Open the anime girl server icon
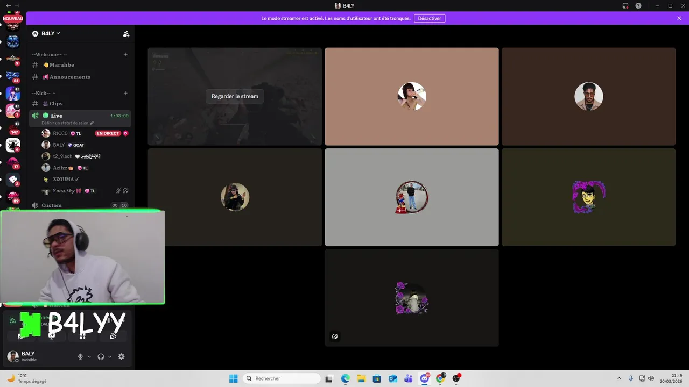Screen dimensions: 689x387 pyautogui.click(x=13, y=94)
